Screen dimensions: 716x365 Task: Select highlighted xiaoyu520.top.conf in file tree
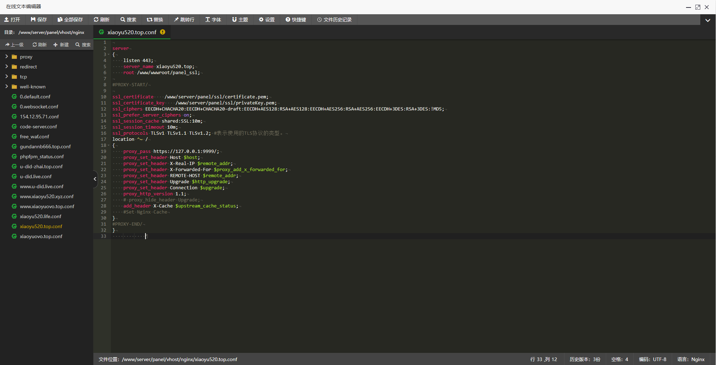[x=41, y=226]
